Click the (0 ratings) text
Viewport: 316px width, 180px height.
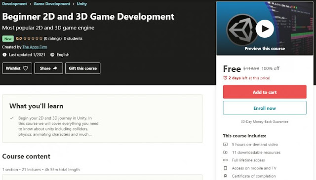(53, 38)
